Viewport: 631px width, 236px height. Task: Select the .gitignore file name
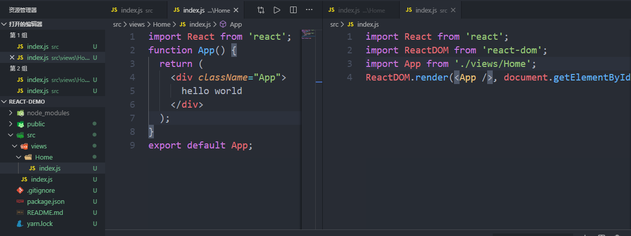[41, 191]
